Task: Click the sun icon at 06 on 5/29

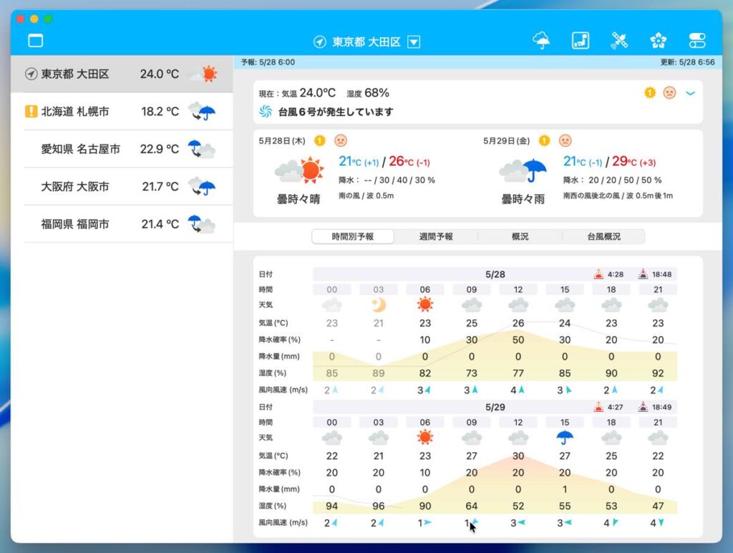Action: point(425,438)
